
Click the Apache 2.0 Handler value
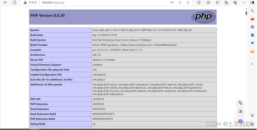point(104,60)
